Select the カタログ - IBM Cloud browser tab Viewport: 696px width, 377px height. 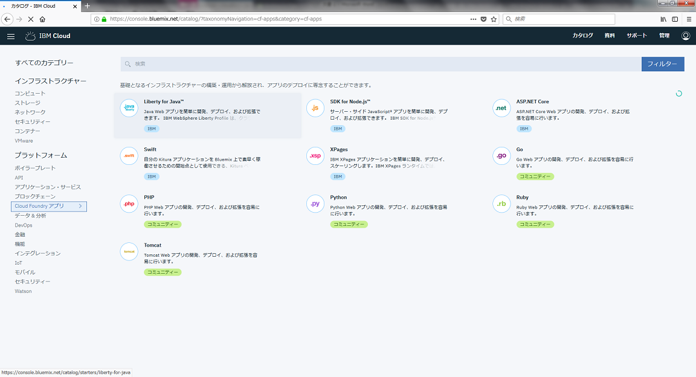40,6
